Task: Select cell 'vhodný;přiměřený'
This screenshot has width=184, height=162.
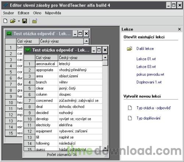Action: coord(80,70)
